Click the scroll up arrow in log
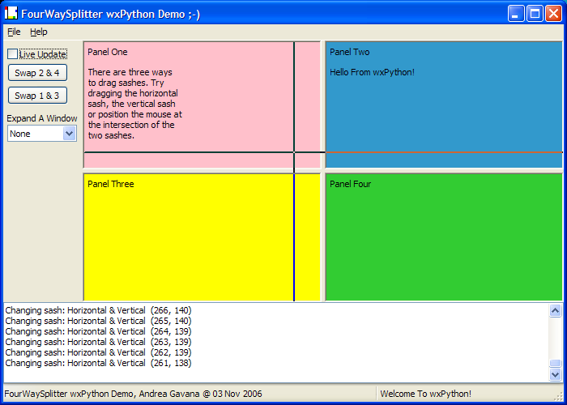 555,310
